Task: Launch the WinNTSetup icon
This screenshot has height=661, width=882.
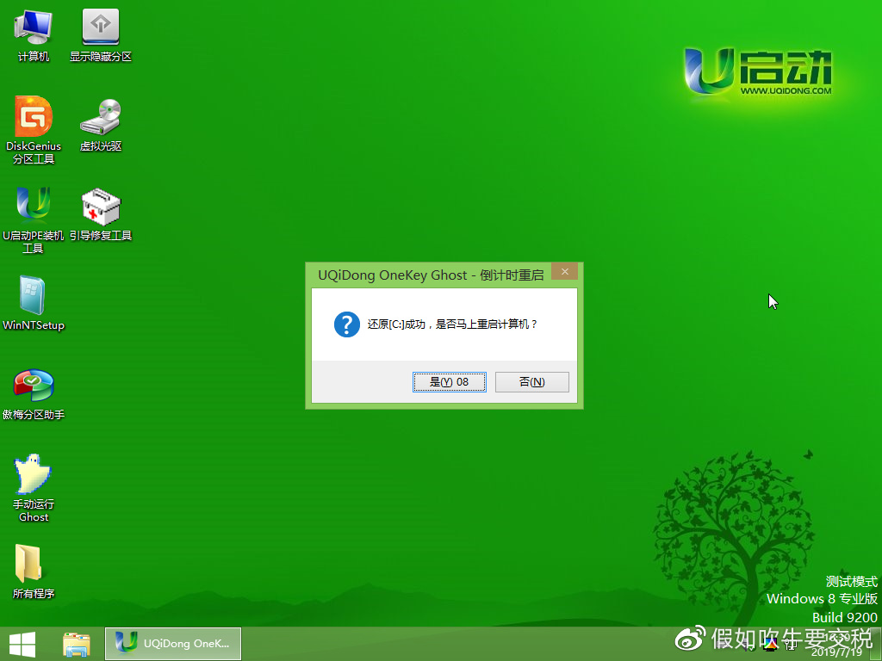Action: point(34,304)
